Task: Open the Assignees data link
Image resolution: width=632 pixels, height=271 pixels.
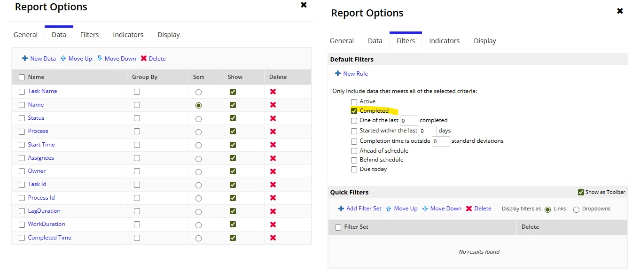Action: pyautogui.click(x=41, y=158)
